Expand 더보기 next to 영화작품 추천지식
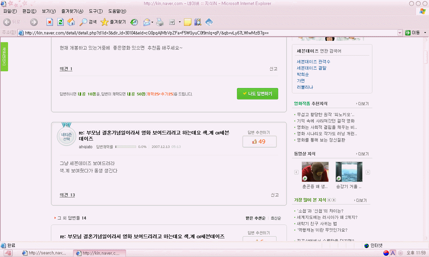The height and width of the screenshot is (257, 429). [362, 104]
